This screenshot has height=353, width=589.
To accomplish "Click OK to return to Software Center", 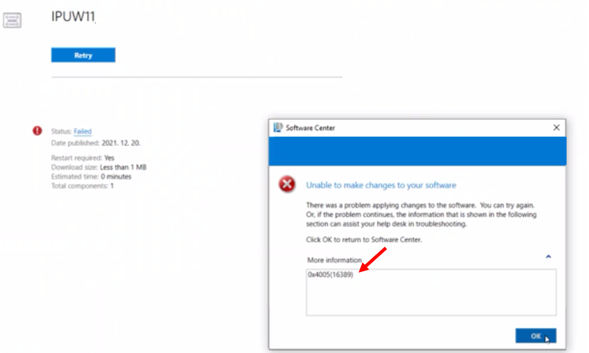I will [x=535, y=336].
